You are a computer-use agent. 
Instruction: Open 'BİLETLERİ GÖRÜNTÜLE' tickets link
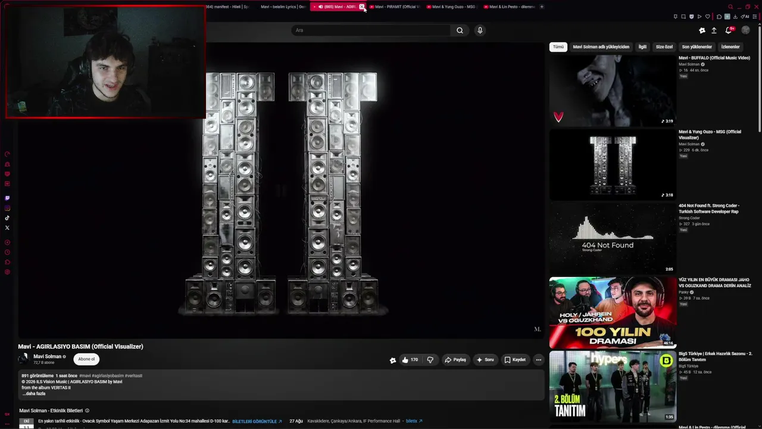click(257, 421)
